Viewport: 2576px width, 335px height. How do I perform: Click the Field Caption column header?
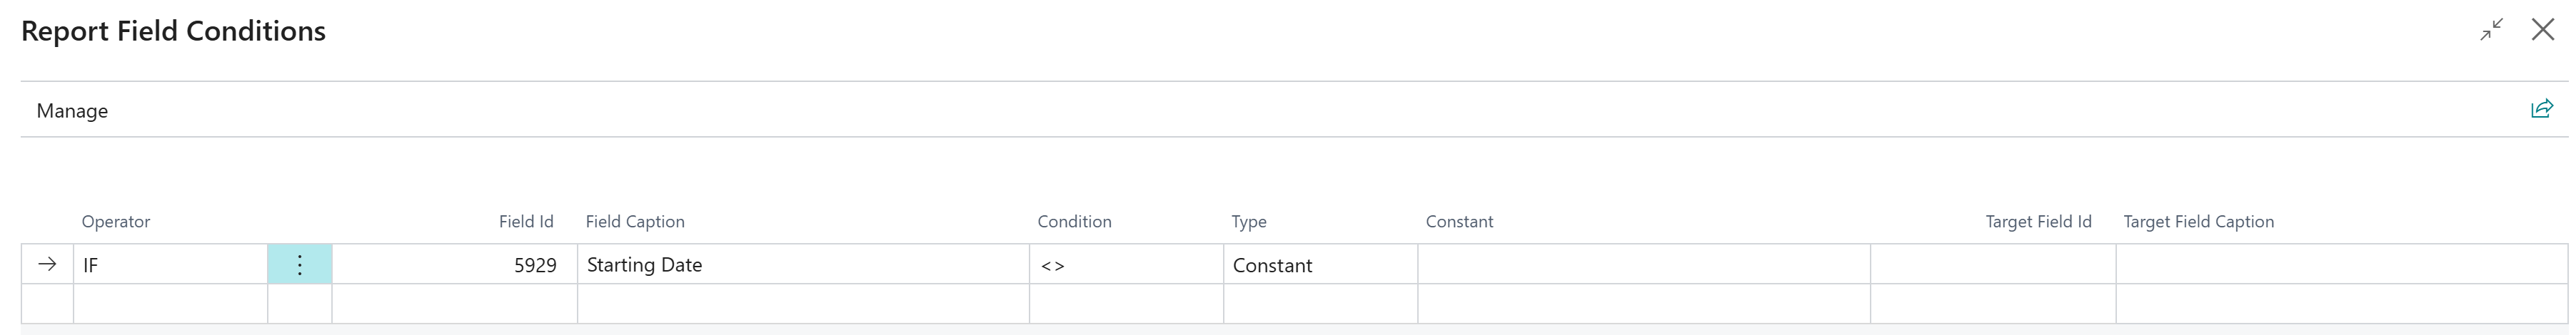(x=635, y=222)
